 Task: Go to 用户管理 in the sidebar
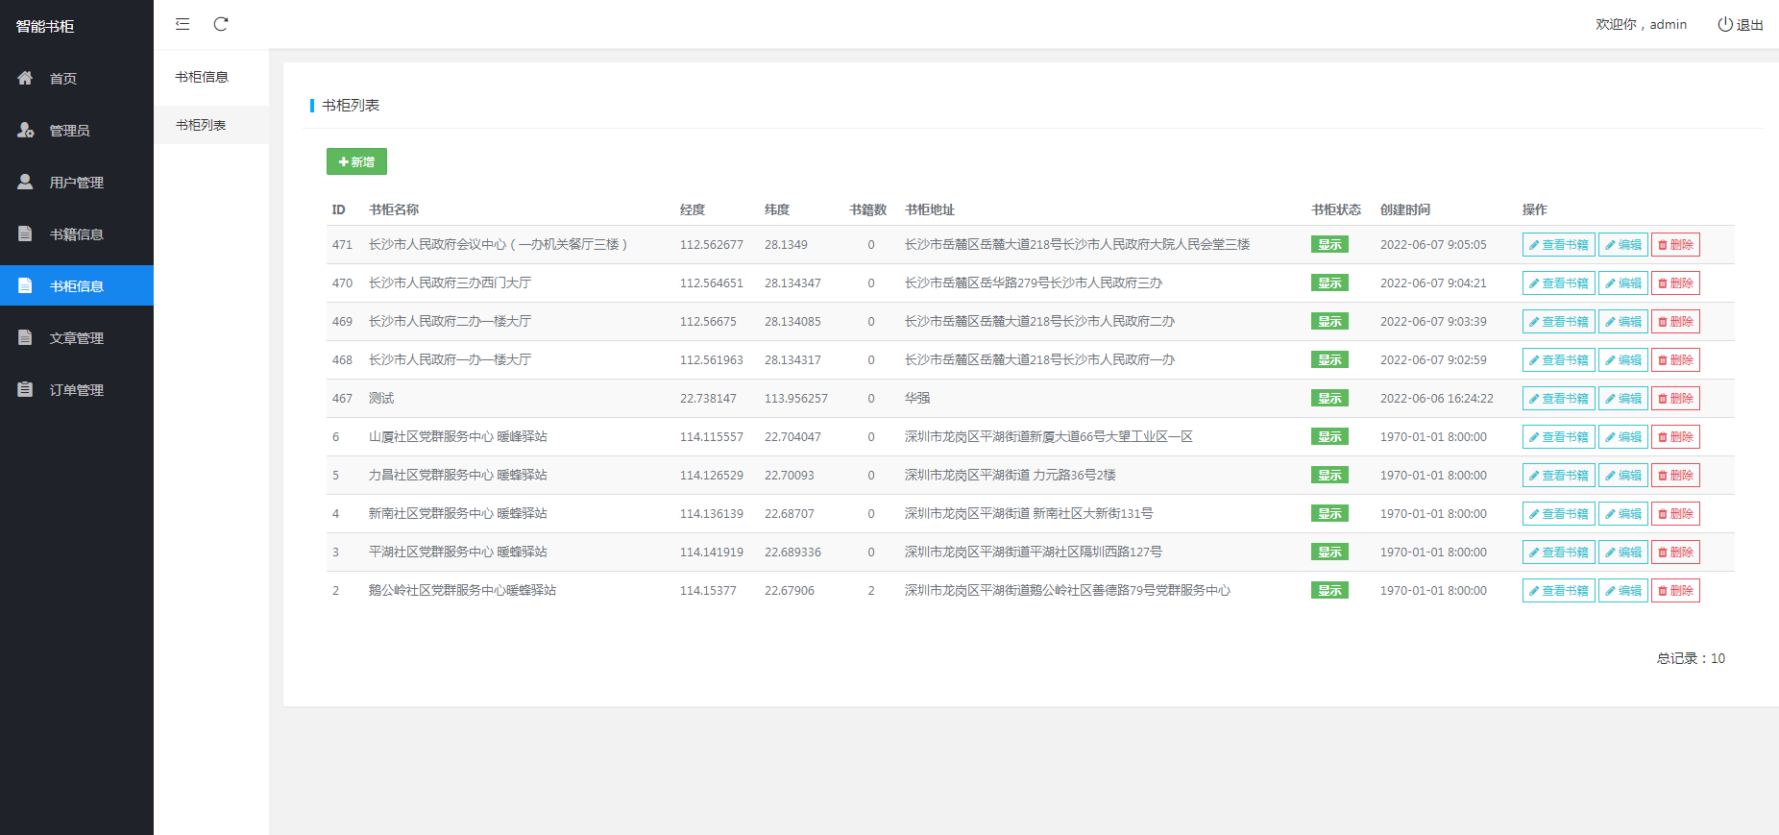(76, 183)
